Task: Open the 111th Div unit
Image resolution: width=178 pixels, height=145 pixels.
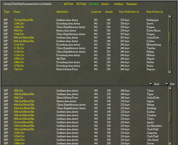Action: tap(19, 45)
